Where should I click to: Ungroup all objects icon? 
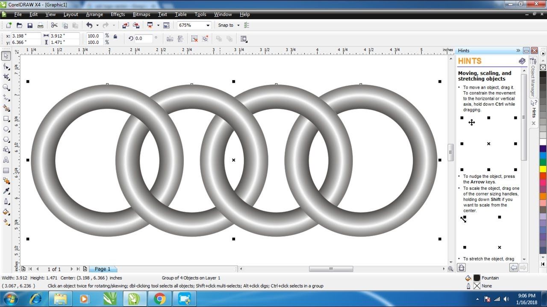pos(205,39)
